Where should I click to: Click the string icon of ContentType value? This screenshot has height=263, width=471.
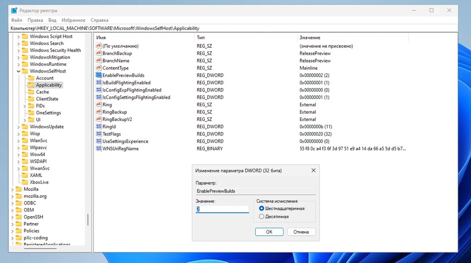[99, 68]
